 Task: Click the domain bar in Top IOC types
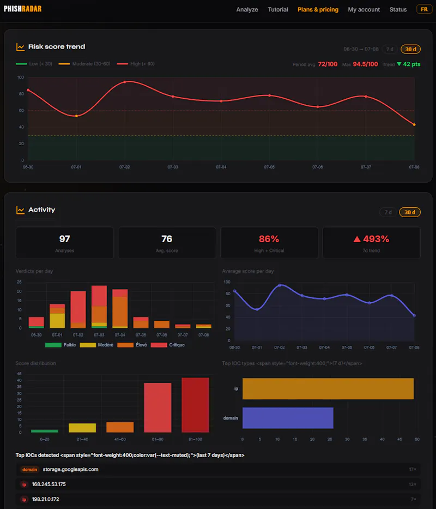[x=288, y=418]
